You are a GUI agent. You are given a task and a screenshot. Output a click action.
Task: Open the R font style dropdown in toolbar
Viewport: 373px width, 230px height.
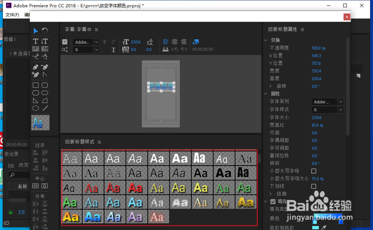click(x=86, y=50)
